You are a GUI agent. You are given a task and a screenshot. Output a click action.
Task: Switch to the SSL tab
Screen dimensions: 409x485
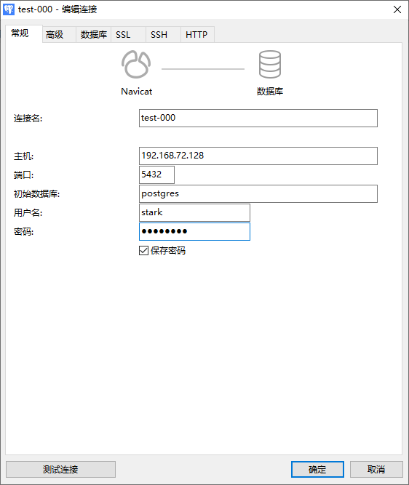128,35
